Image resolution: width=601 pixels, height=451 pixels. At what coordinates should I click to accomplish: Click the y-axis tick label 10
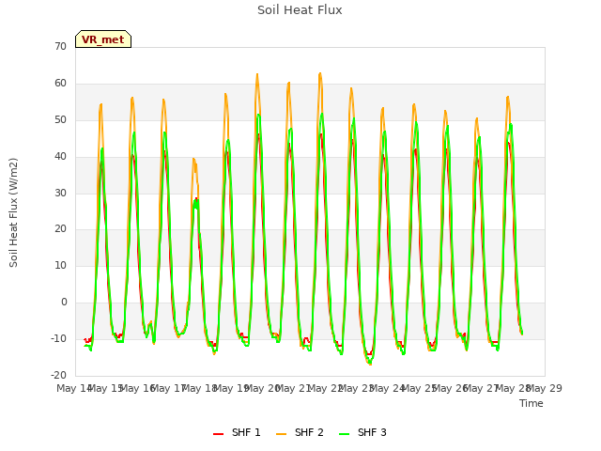click(x=60, y=265)
